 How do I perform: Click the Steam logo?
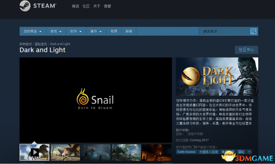[38, 6]
